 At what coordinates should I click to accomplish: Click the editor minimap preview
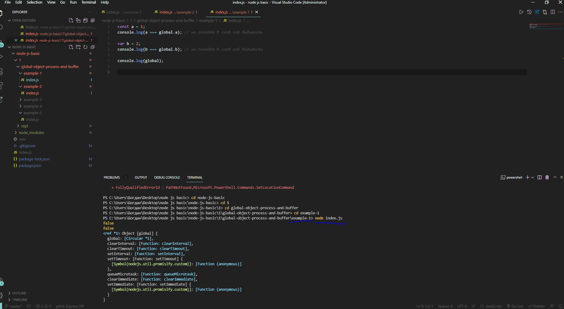[x=545, y=26]
